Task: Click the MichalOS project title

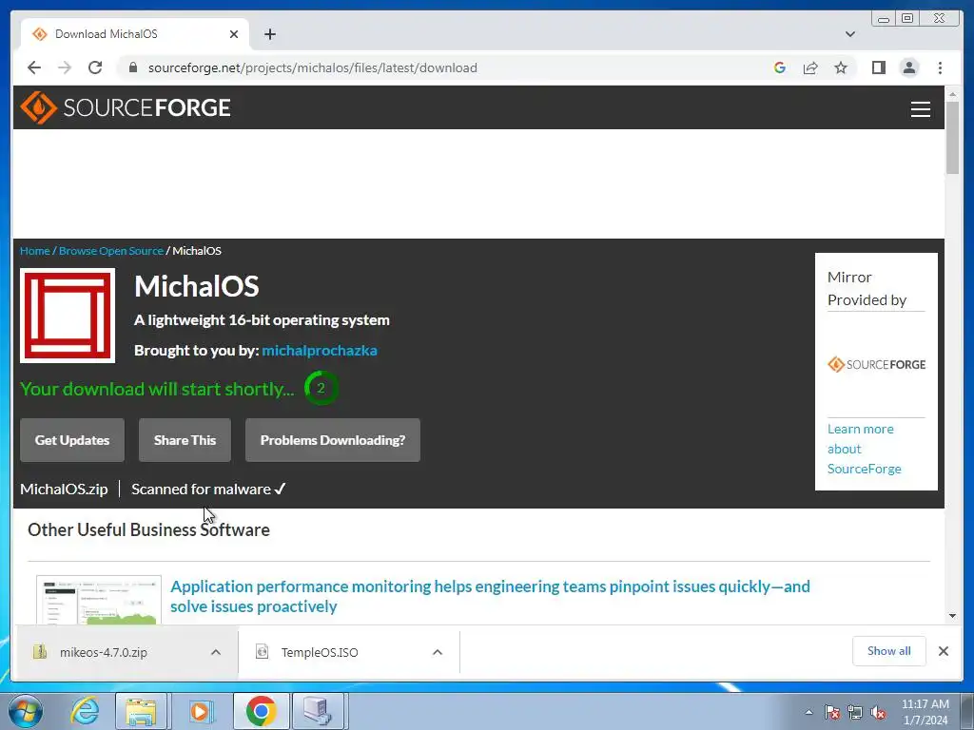Action: pyautogui.click(x=196, y=286)
